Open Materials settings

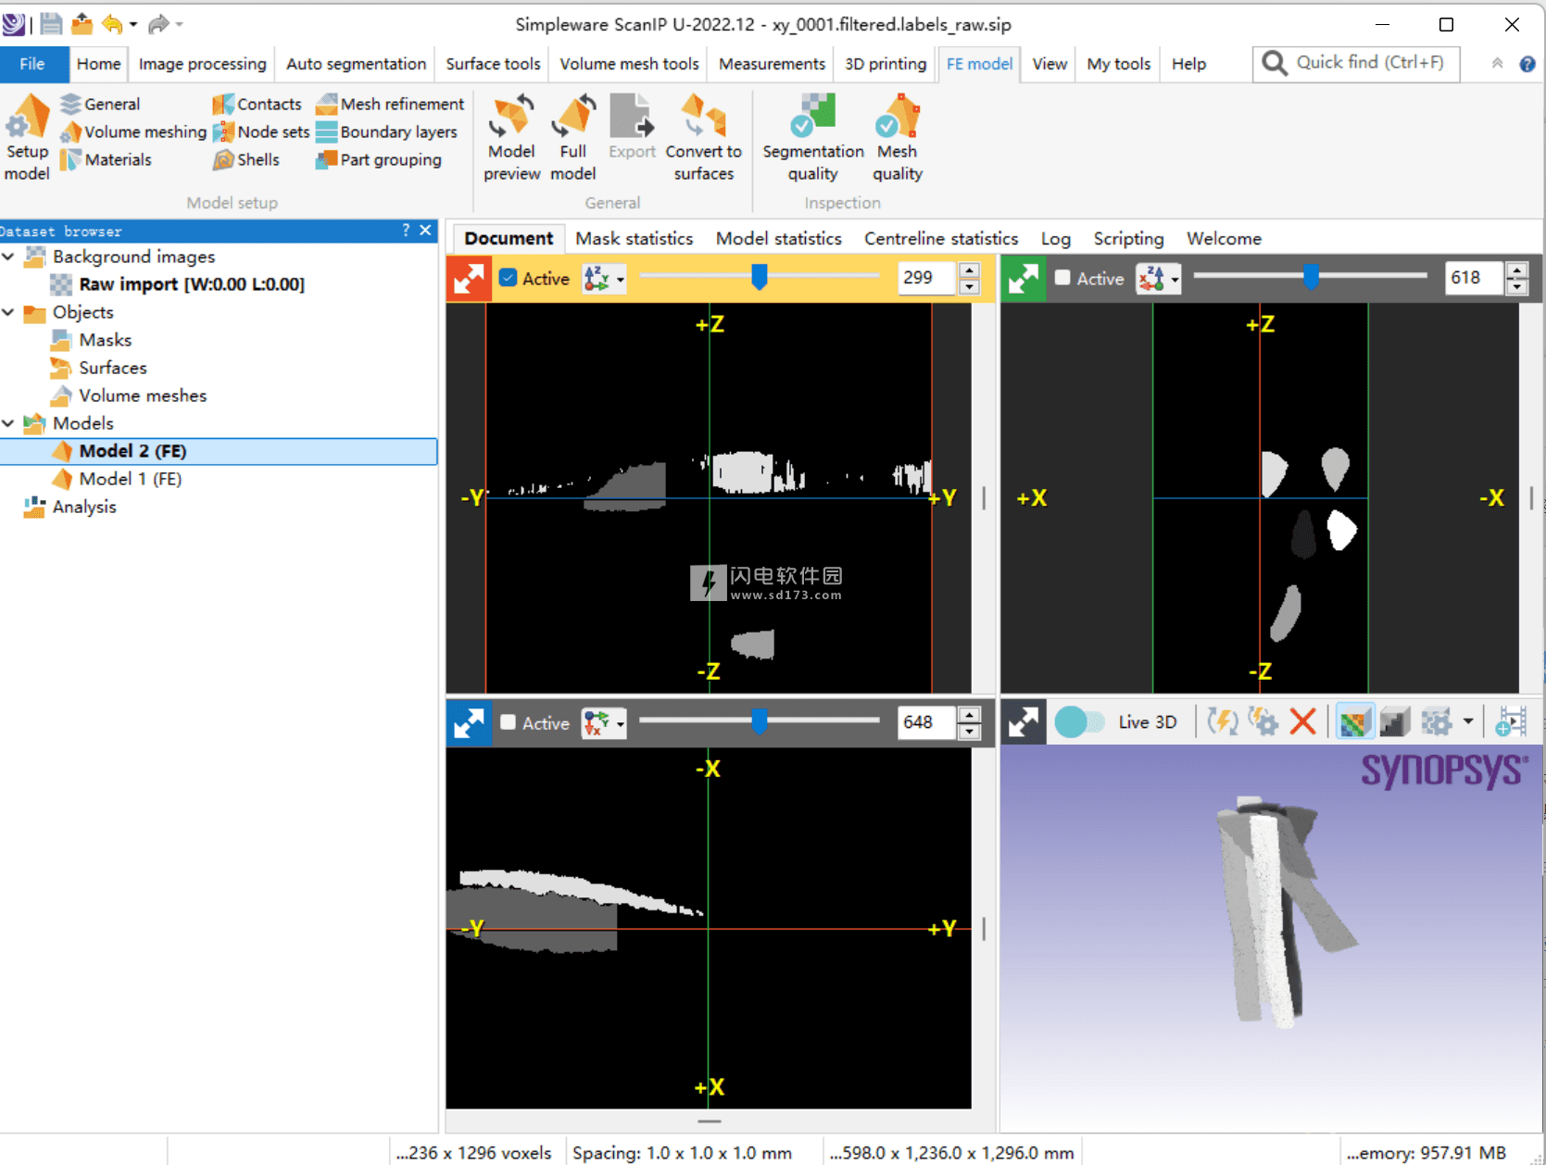(x=106, y=159)
